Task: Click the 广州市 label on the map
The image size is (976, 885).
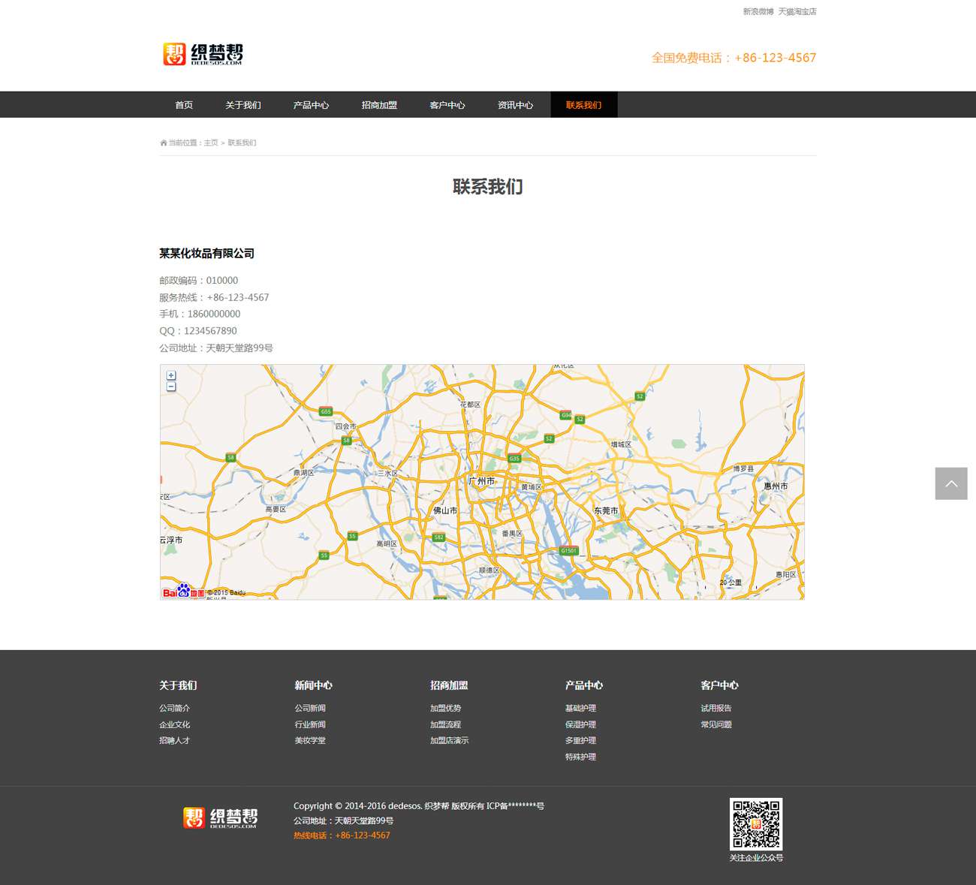Action: (482, 481)
